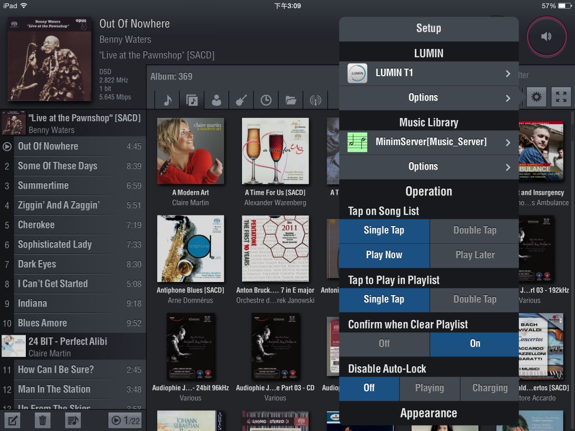This screenshot has width=575, height=431.
Task: Click the Wi-Fi status icon
Action: tap(24, 6)
